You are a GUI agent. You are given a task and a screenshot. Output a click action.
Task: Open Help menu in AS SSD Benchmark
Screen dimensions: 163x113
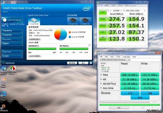pos(134,57)
